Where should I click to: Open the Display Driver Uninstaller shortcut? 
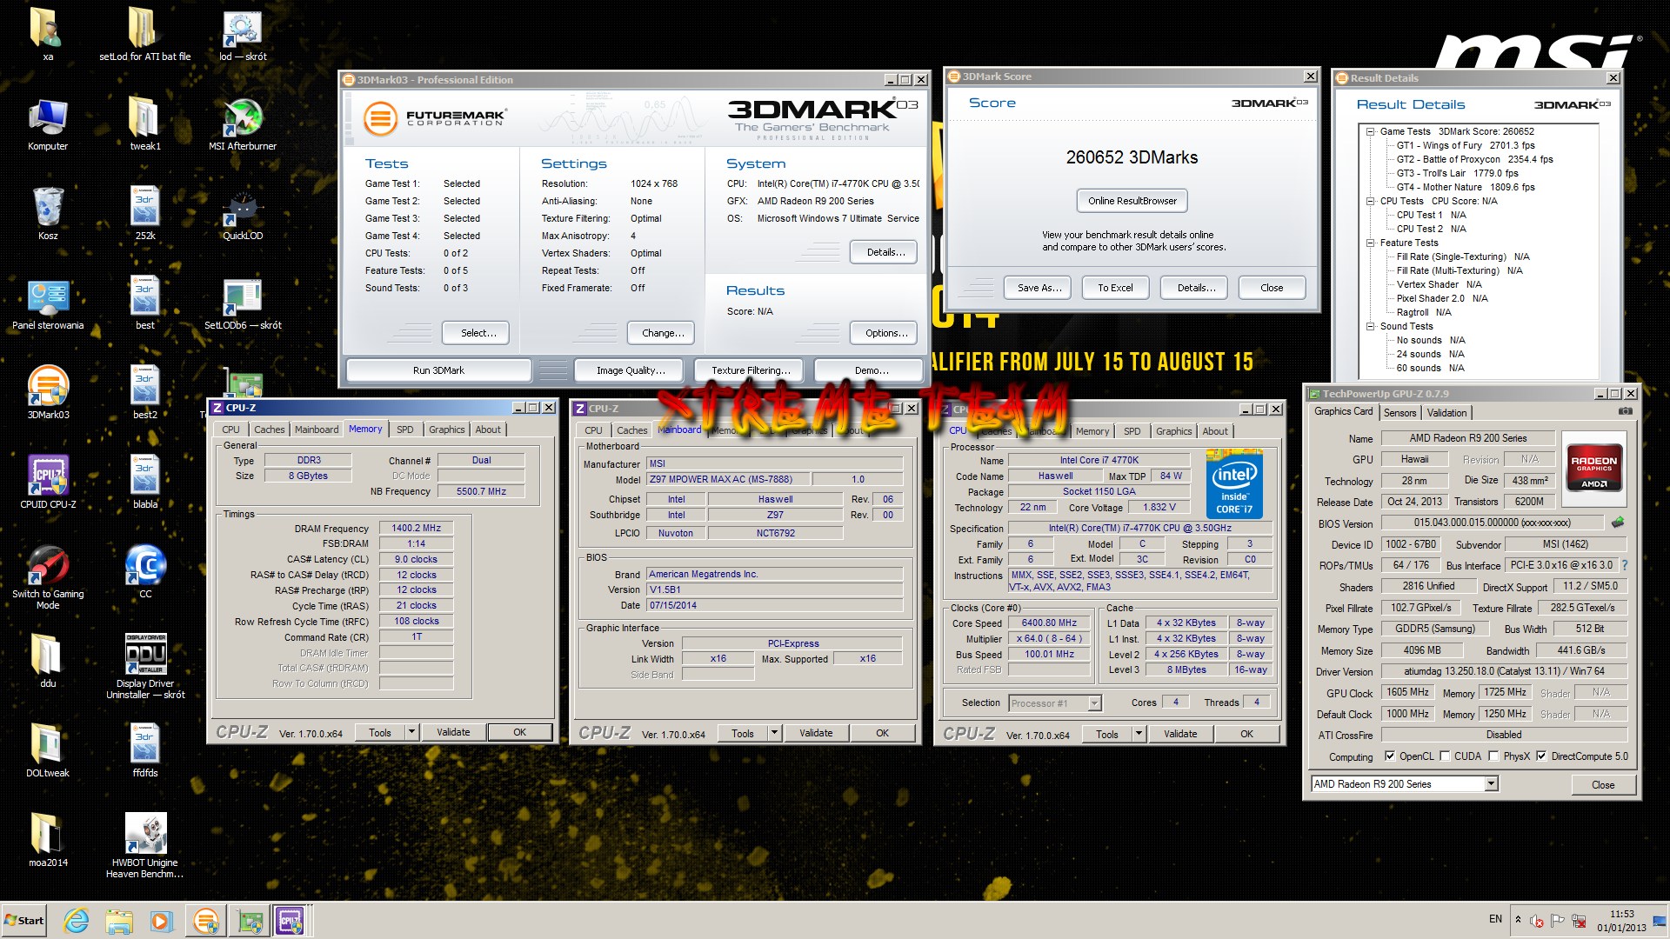(145, 667)
